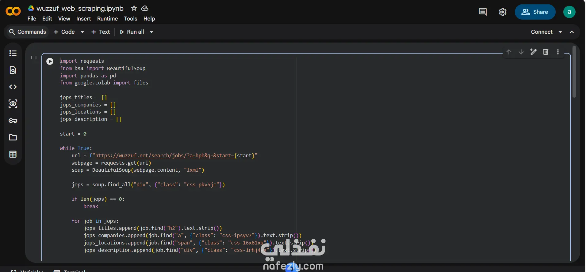Add a new Code cell
586x272 pixels.
click(64, 32)
